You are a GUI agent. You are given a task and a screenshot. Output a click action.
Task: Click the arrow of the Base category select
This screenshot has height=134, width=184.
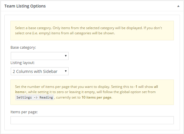click(x=66, y=56)
